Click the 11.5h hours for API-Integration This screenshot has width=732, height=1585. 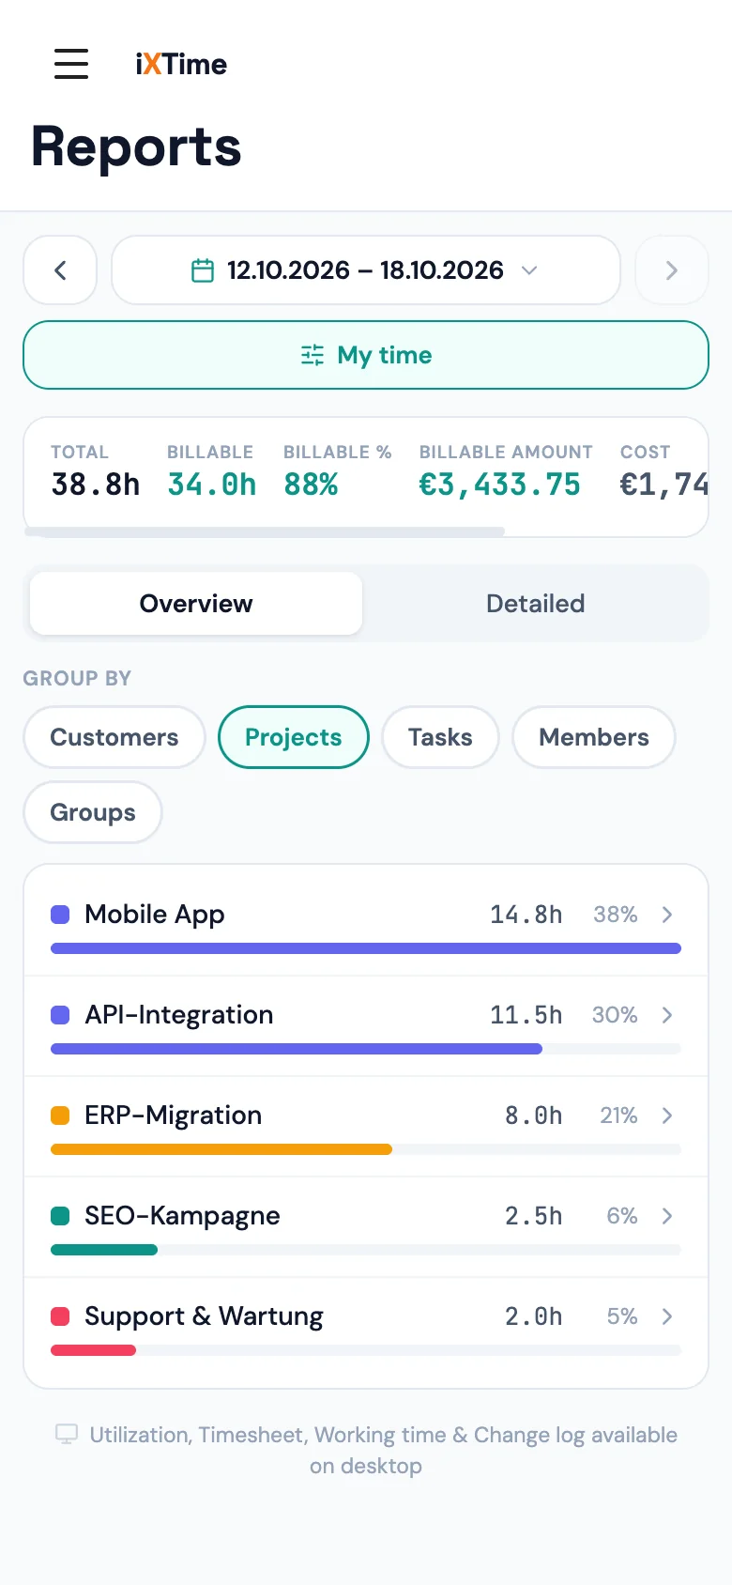[526, 1015]
